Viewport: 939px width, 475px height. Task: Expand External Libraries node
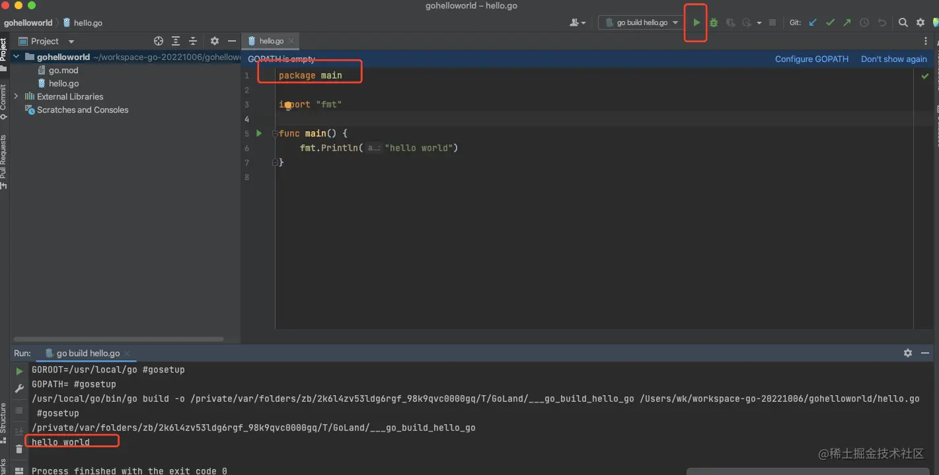pyautogui.click(x=17, y=96)
